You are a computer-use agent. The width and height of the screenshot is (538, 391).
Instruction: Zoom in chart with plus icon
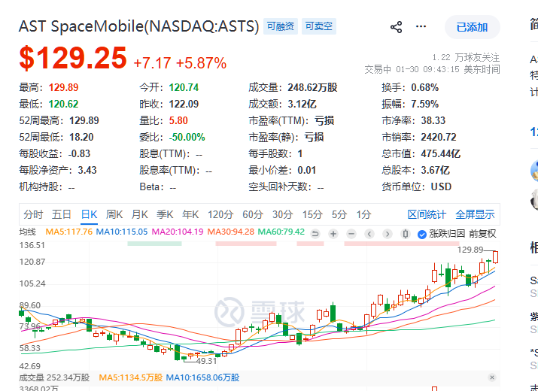click(x=333, y=234)
